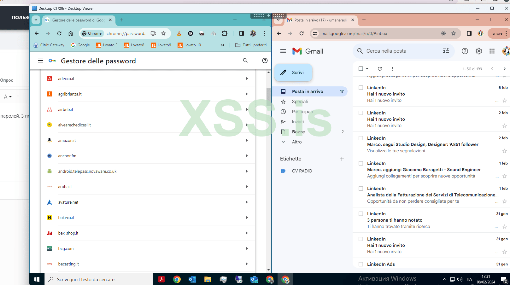This screenshot has height=285, width=510.
Task: Open the Windows Start menu
Action: [37, 279]
